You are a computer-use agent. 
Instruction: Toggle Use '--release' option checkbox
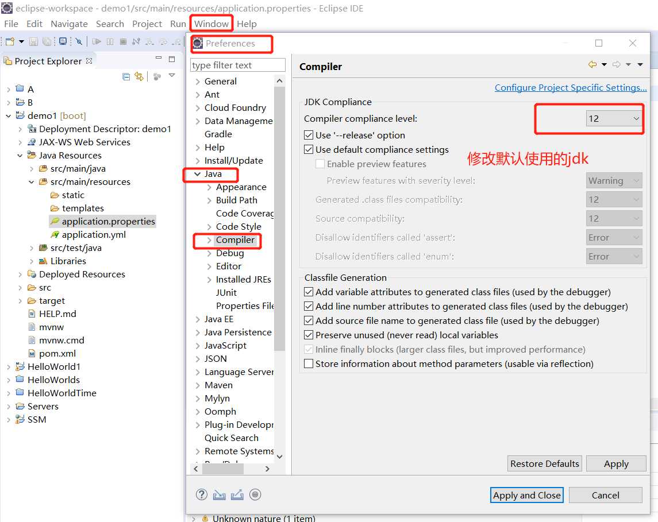(309, 135)
